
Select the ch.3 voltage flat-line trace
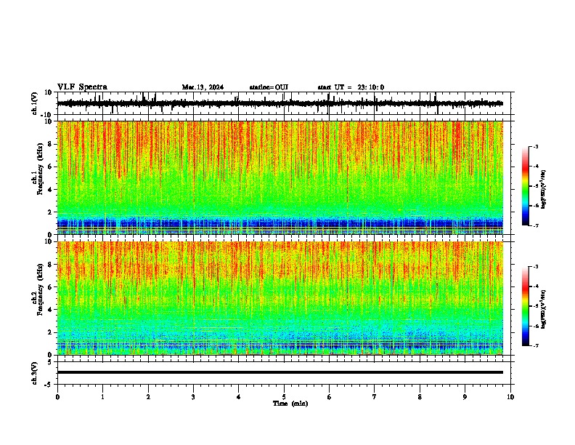click(x=280, y=372)
